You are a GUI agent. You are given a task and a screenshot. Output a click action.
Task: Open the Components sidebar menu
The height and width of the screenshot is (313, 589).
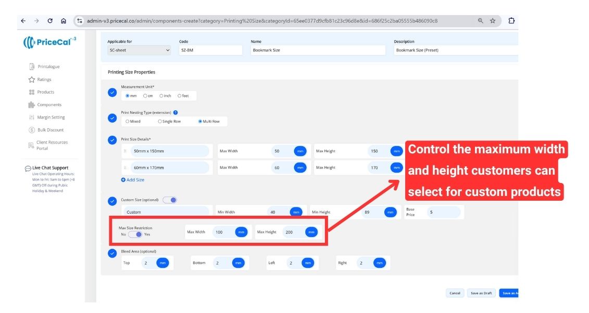(x=49, y=105)
